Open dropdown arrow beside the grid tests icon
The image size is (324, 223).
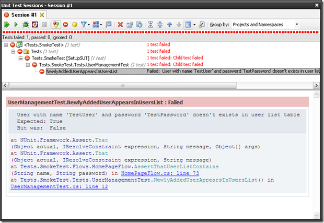pos(101,25)
